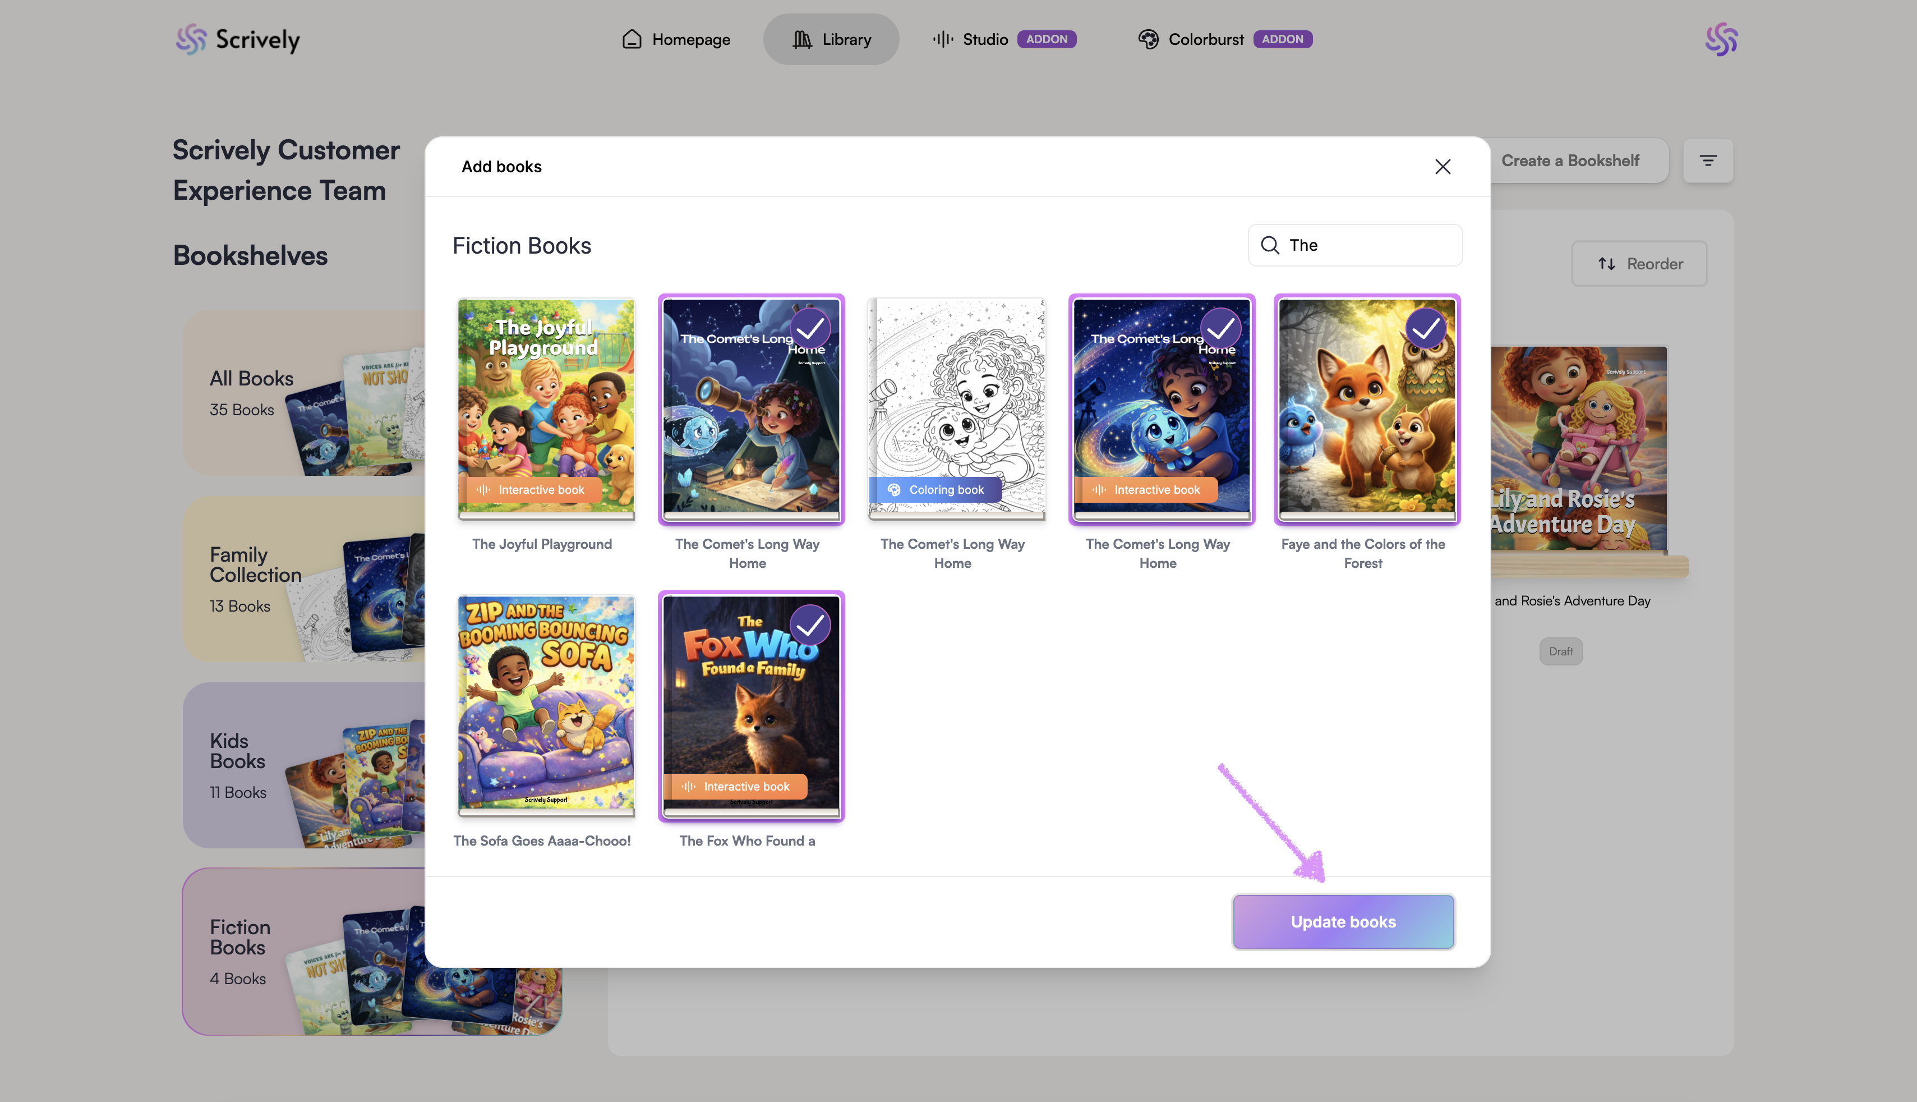Screen dimensions: 1917x1102
Task: Click the Scrively logo in the header
Action: [x=238, y=39]
